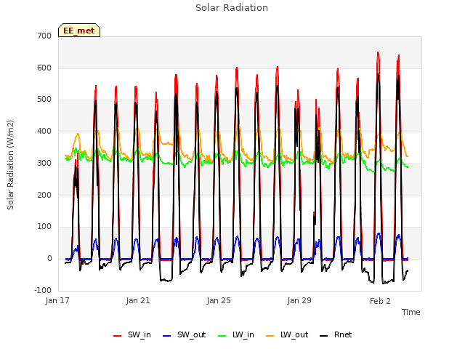Image resolution: width=465 pixels, height=349 pixels.
Task: Click the 0 y-axis tick label
Action: coord(49,259)
